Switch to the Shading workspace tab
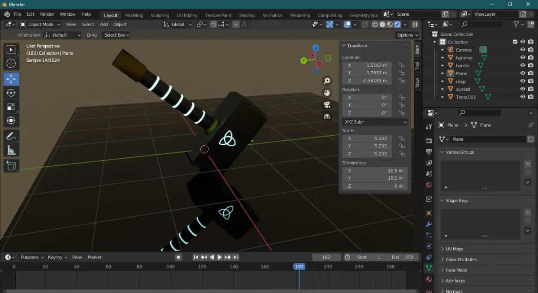Viewport: 538px width, 293px height. pos(247,15)
